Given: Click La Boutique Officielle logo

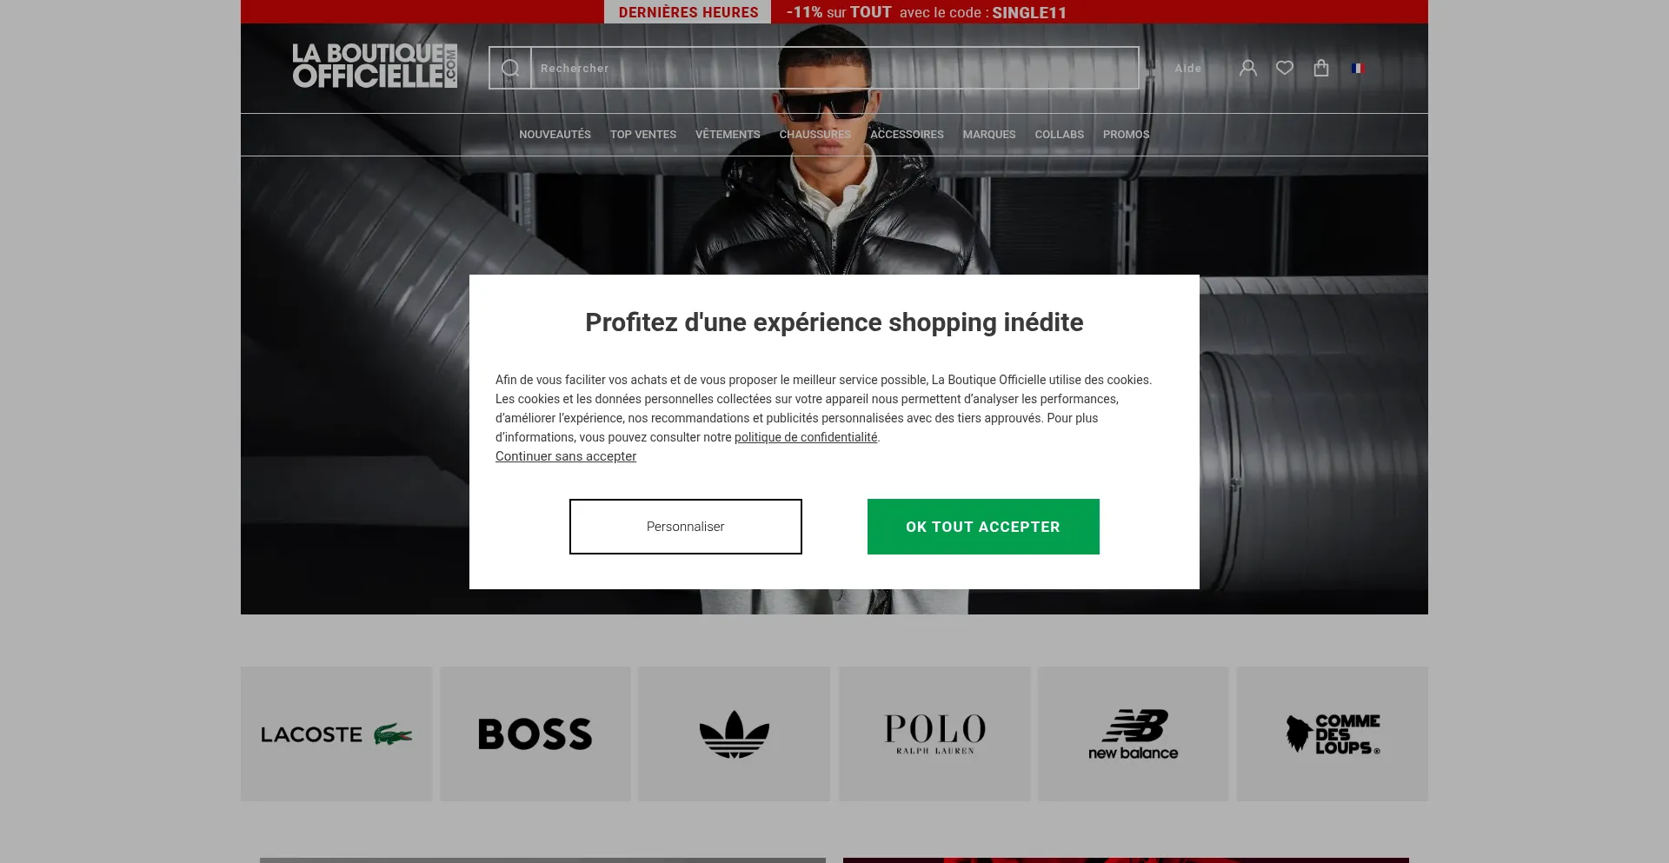Looking at the screenshot, I should 375,66.
